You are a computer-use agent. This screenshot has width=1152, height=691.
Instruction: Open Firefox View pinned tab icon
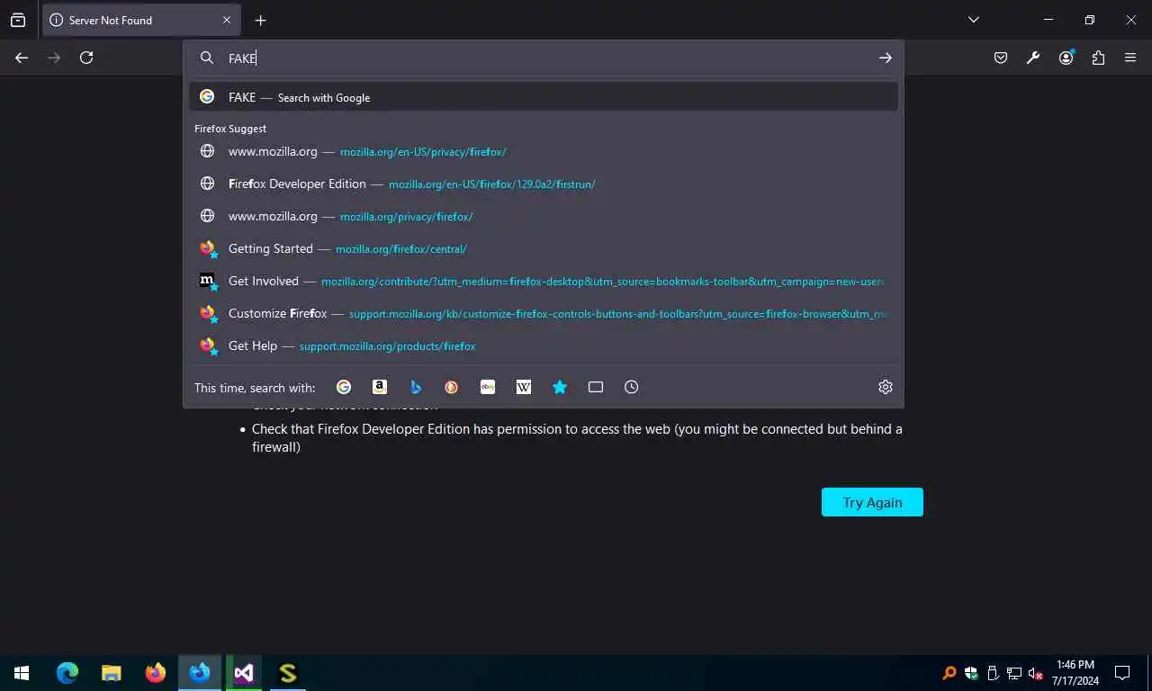18,20
